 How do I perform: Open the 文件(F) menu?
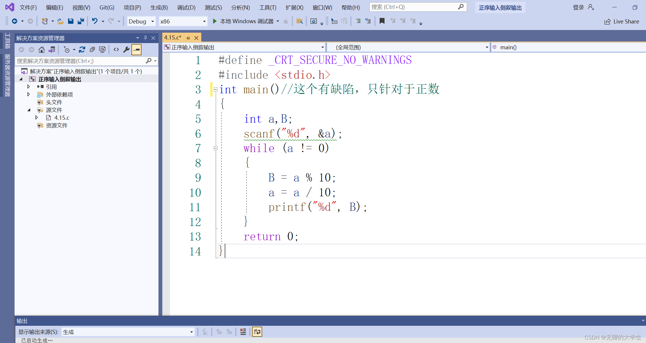pyautogui.click(x=28, y=7)
